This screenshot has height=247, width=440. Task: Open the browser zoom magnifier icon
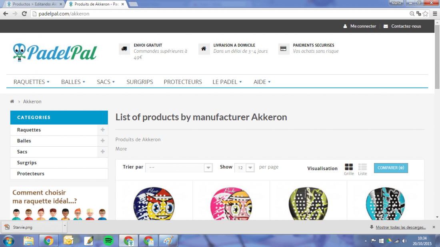(412, 14)
